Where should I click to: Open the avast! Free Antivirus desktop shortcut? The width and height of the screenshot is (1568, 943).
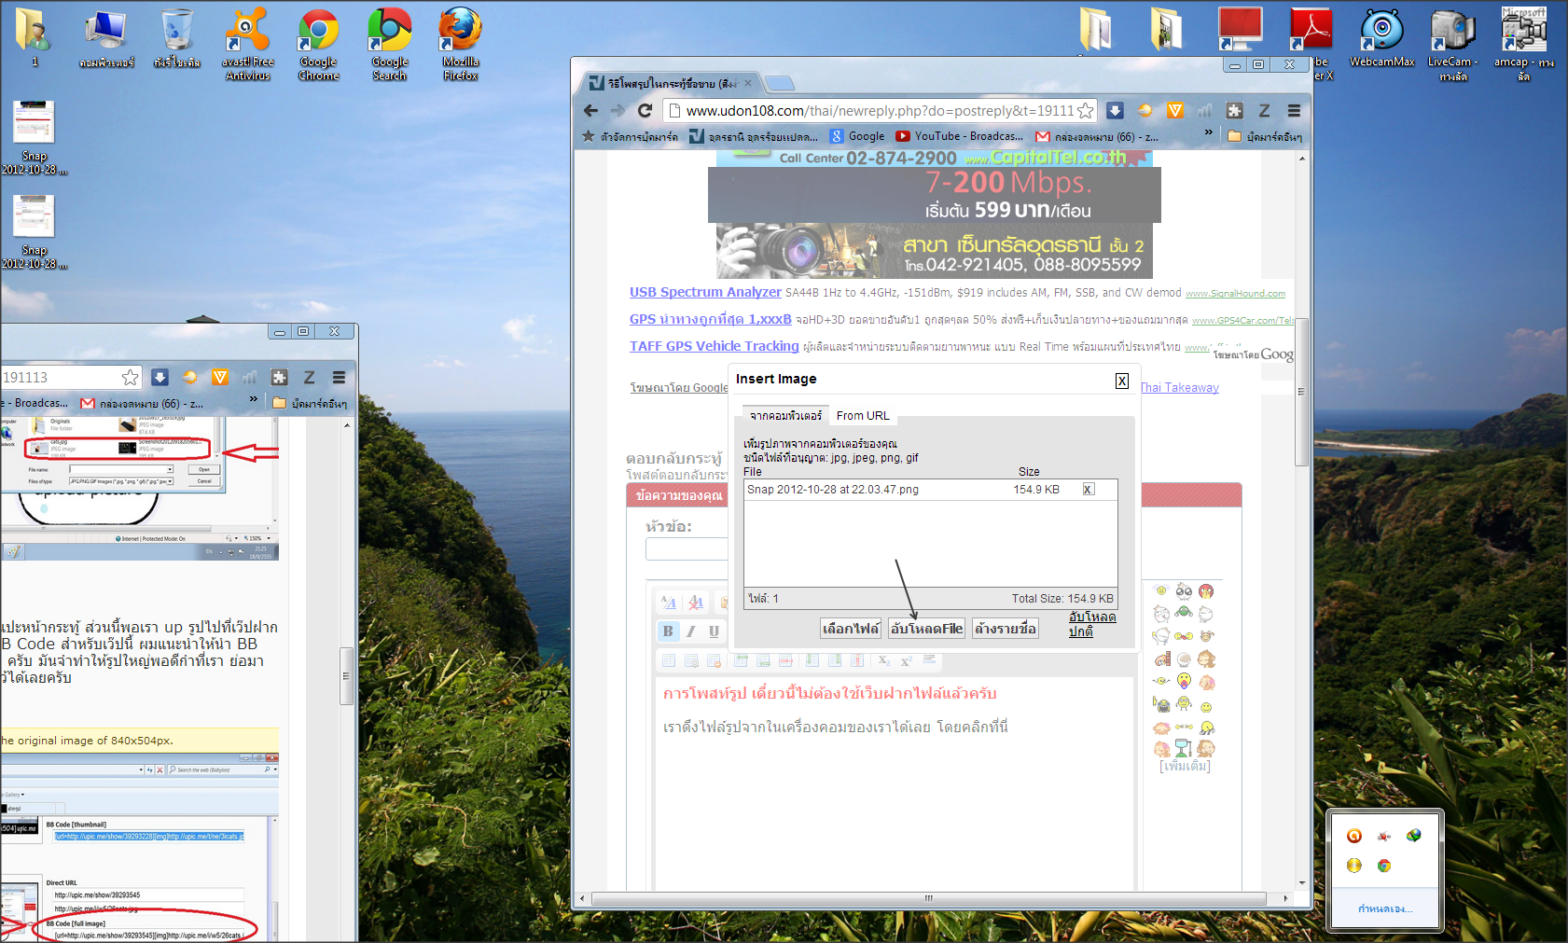click(247, 44)
